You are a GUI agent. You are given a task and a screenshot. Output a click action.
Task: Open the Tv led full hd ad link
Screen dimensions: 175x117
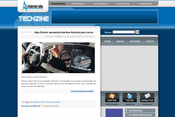tap(100, 4)
